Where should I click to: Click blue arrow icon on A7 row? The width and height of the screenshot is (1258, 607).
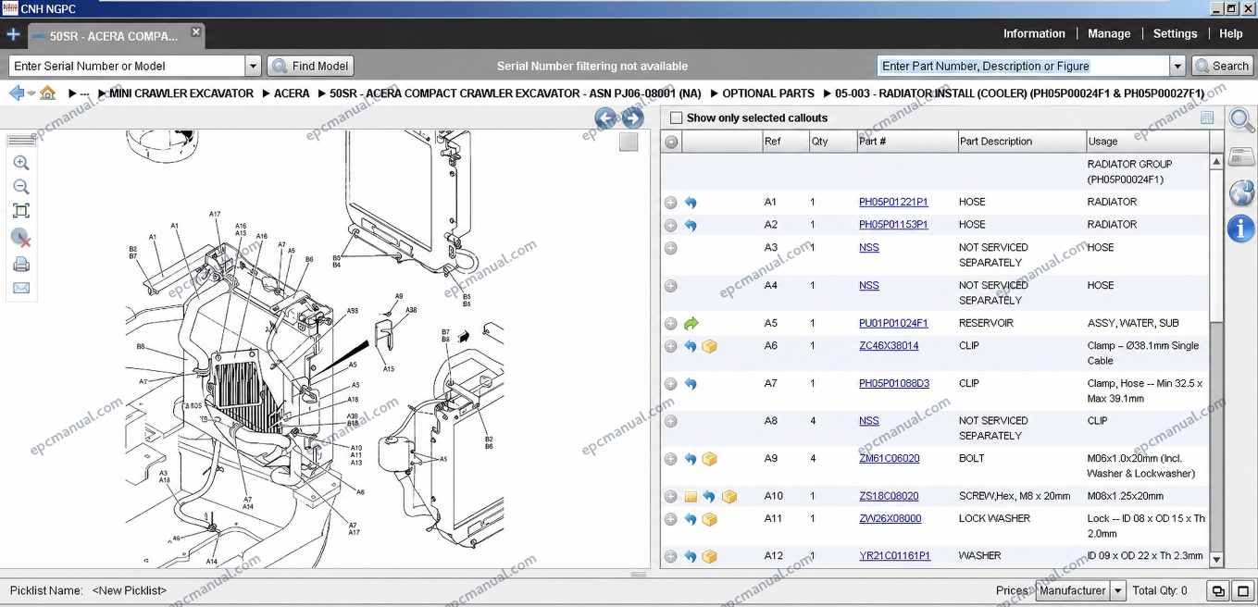point(691,384)
